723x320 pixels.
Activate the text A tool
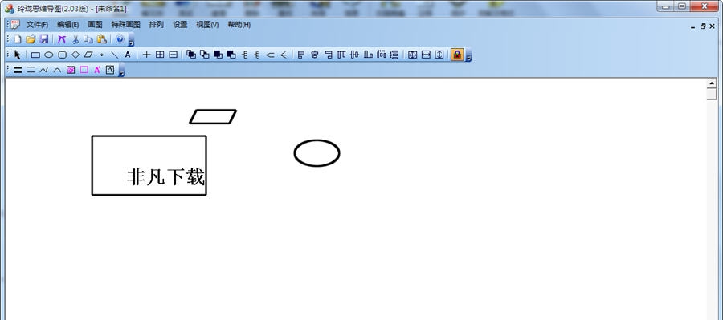click(128, 55)
